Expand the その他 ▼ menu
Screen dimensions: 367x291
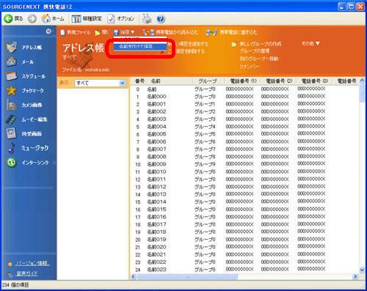click(310, 43)
